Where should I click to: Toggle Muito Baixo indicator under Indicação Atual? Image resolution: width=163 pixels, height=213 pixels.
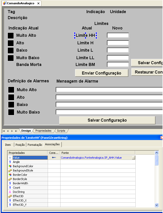11,58
